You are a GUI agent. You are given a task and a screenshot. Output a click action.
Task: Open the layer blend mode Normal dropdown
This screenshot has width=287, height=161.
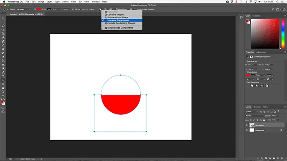(254, 116)
